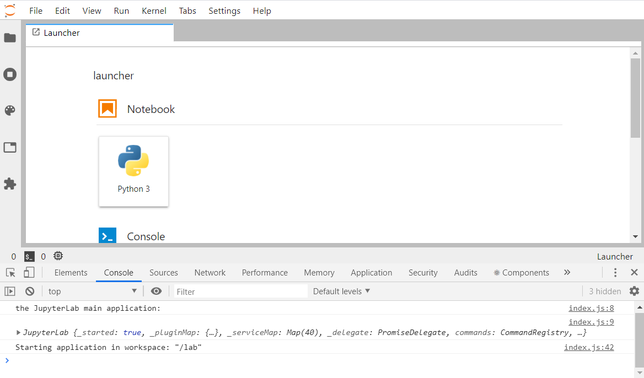Clear the DevTools console
Image resolution: width=644 pixels, height=378 pixels.
30,291
